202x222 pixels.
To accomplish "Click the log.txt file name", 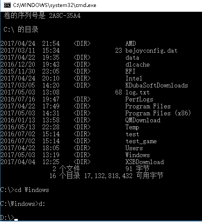I will 137,92.
